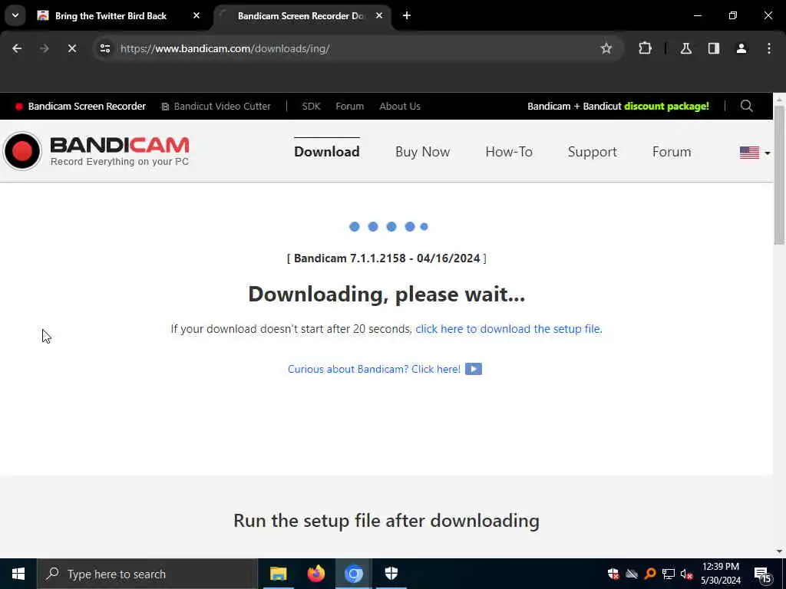Close the Bandicam Screen Recorder tab
The image size is (786, 589).
click(x=379, y=15)
